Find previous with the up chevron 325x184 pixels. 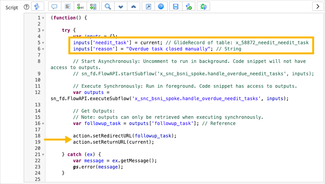click(134, 7)
